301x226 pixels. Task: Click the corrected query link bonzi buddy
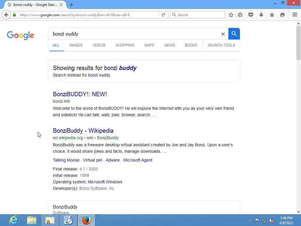tap(120, 68)
